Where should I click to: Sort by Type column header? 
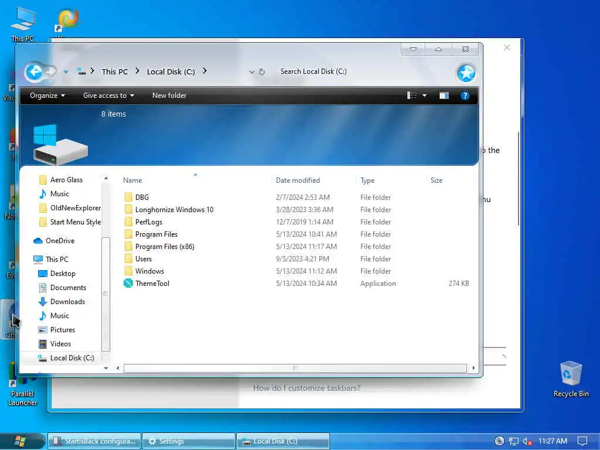pos(367,180)
